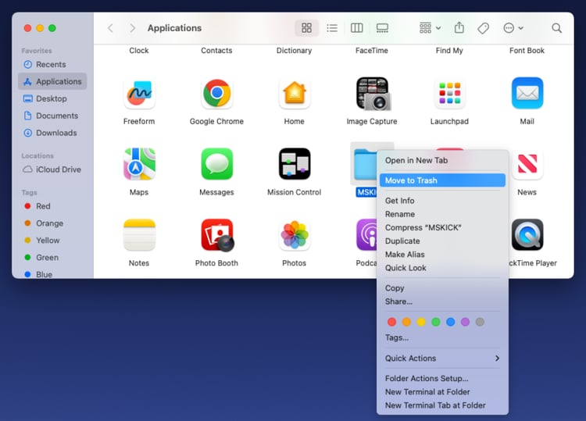Click the Font Book label

point(527,51)
